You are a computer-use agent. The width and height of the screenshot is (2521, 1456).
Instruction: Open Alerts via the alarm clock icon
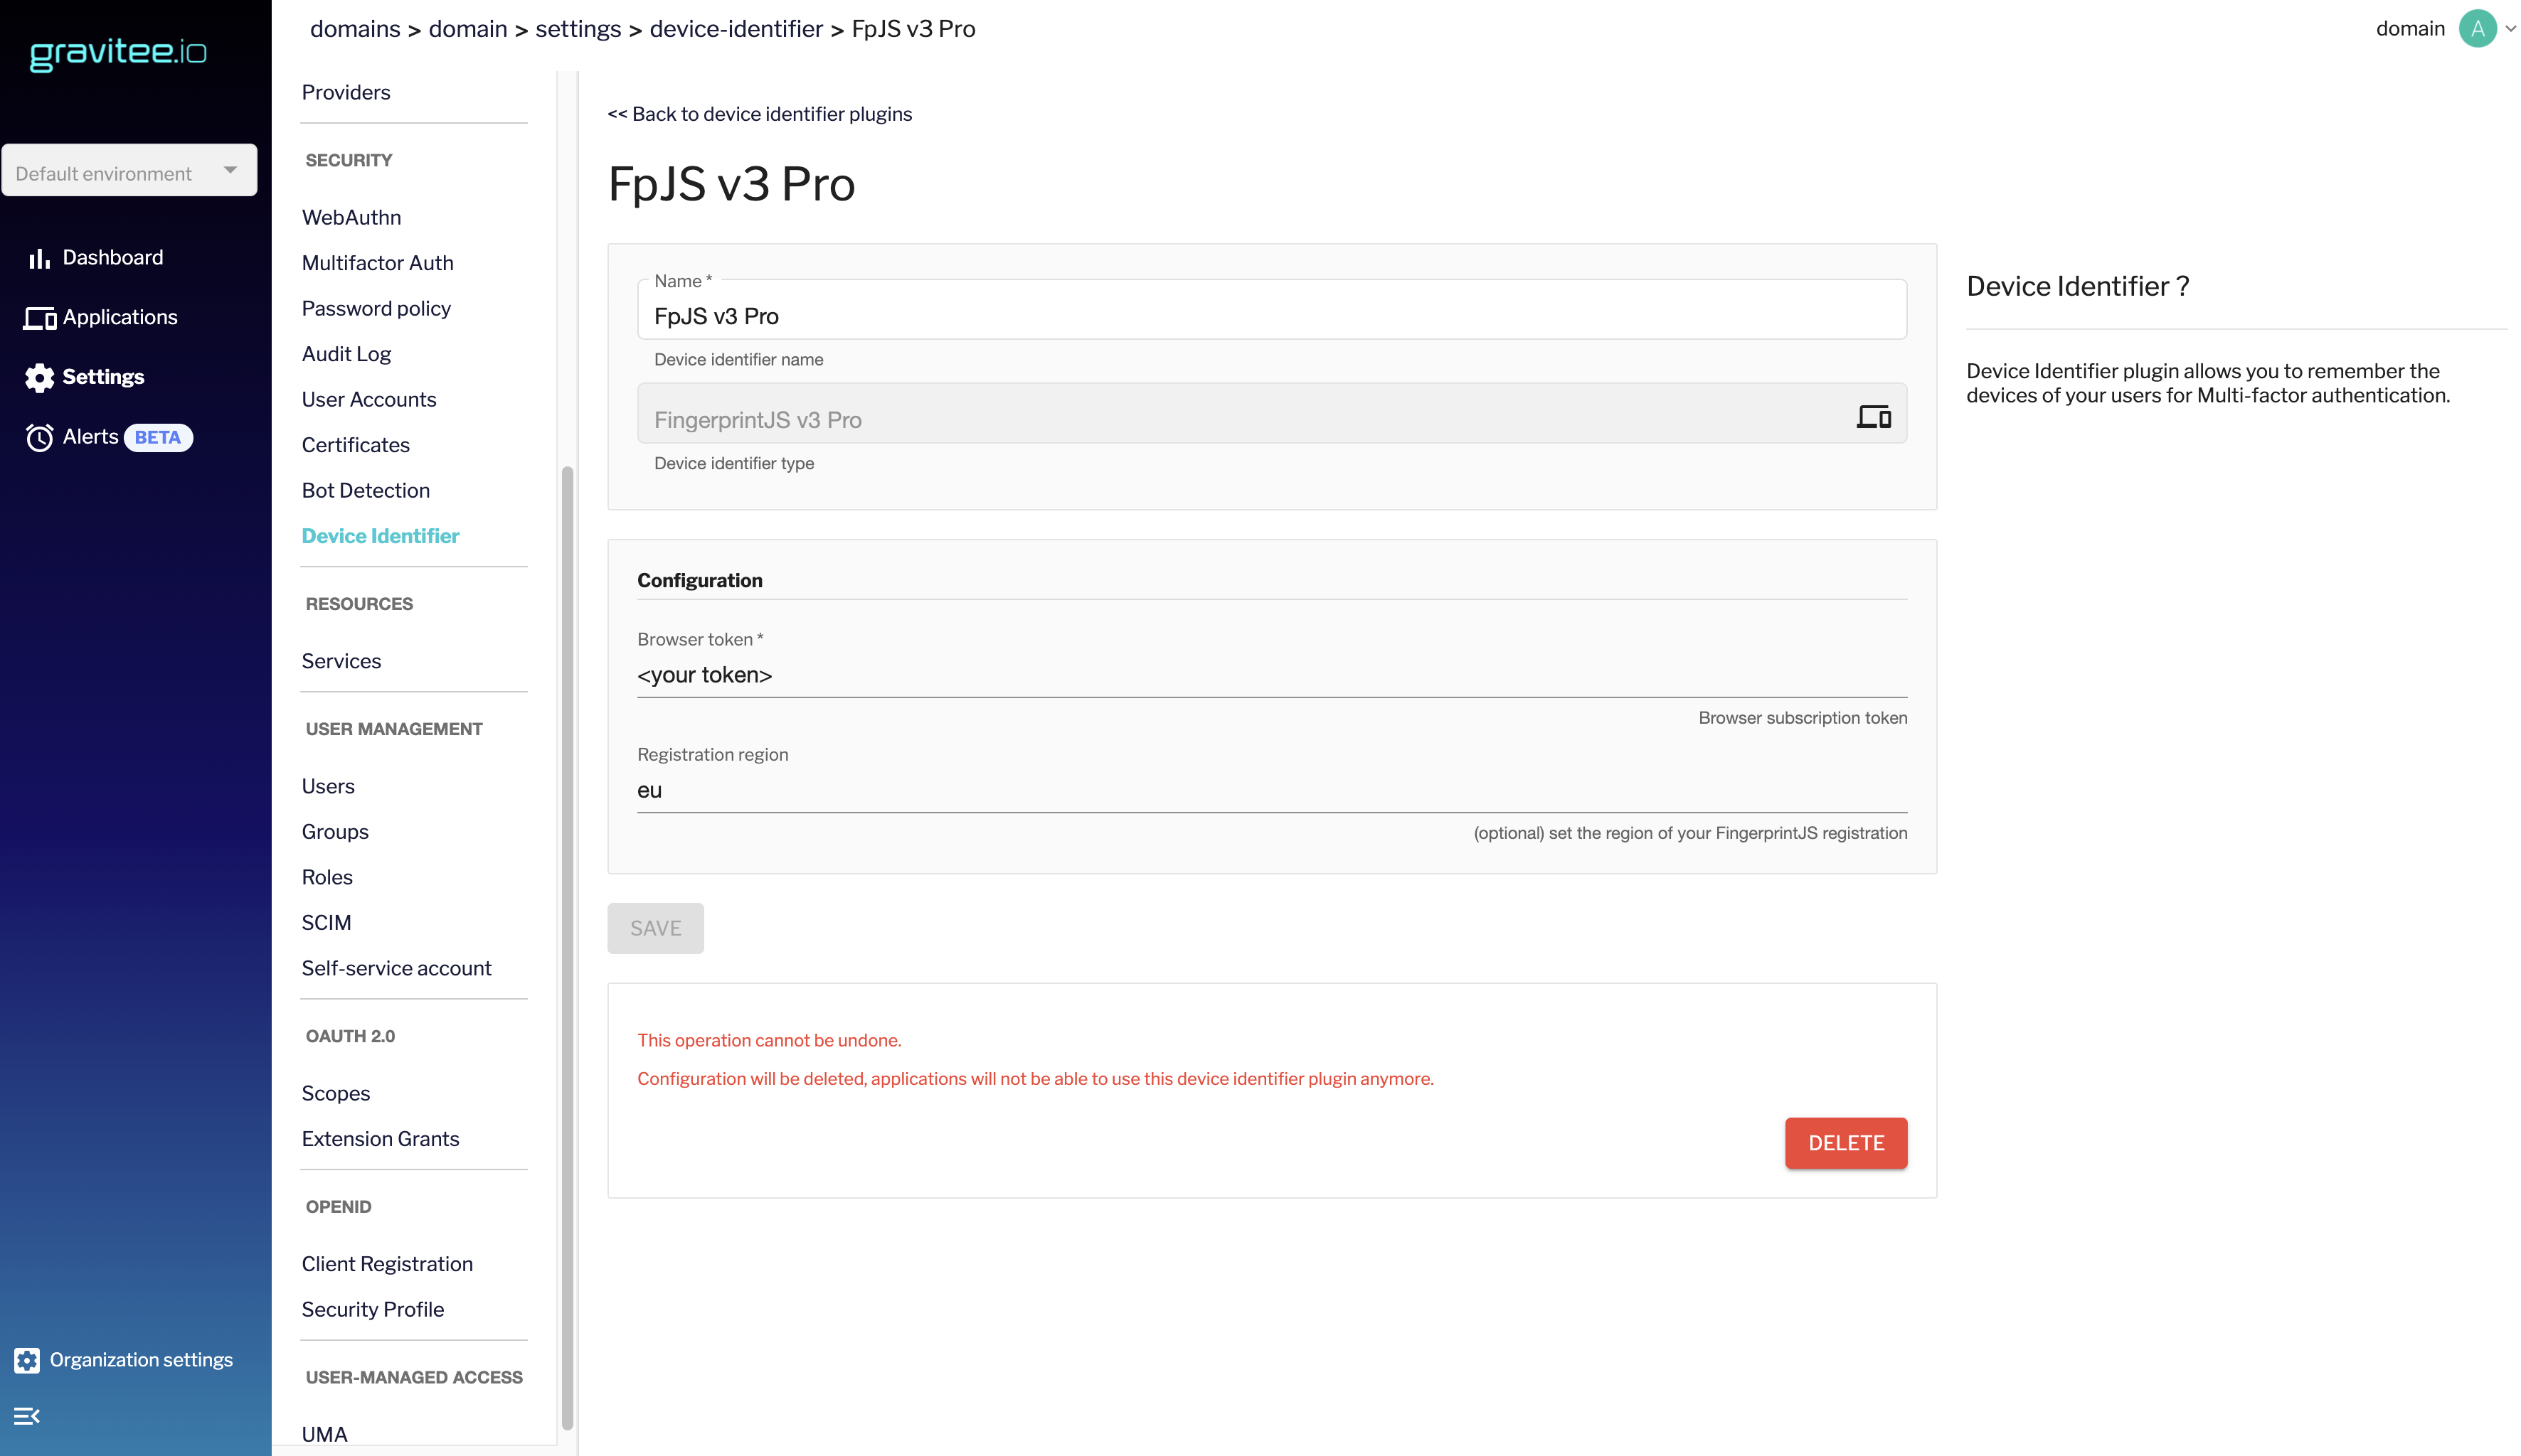pos(39,437)
